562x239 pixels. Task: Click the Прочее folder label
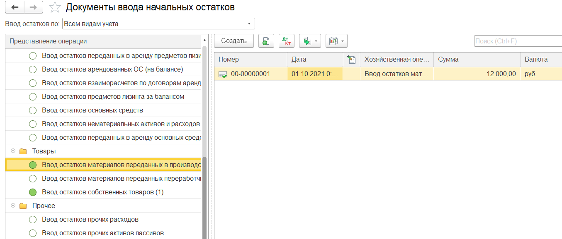coord(44,206)
